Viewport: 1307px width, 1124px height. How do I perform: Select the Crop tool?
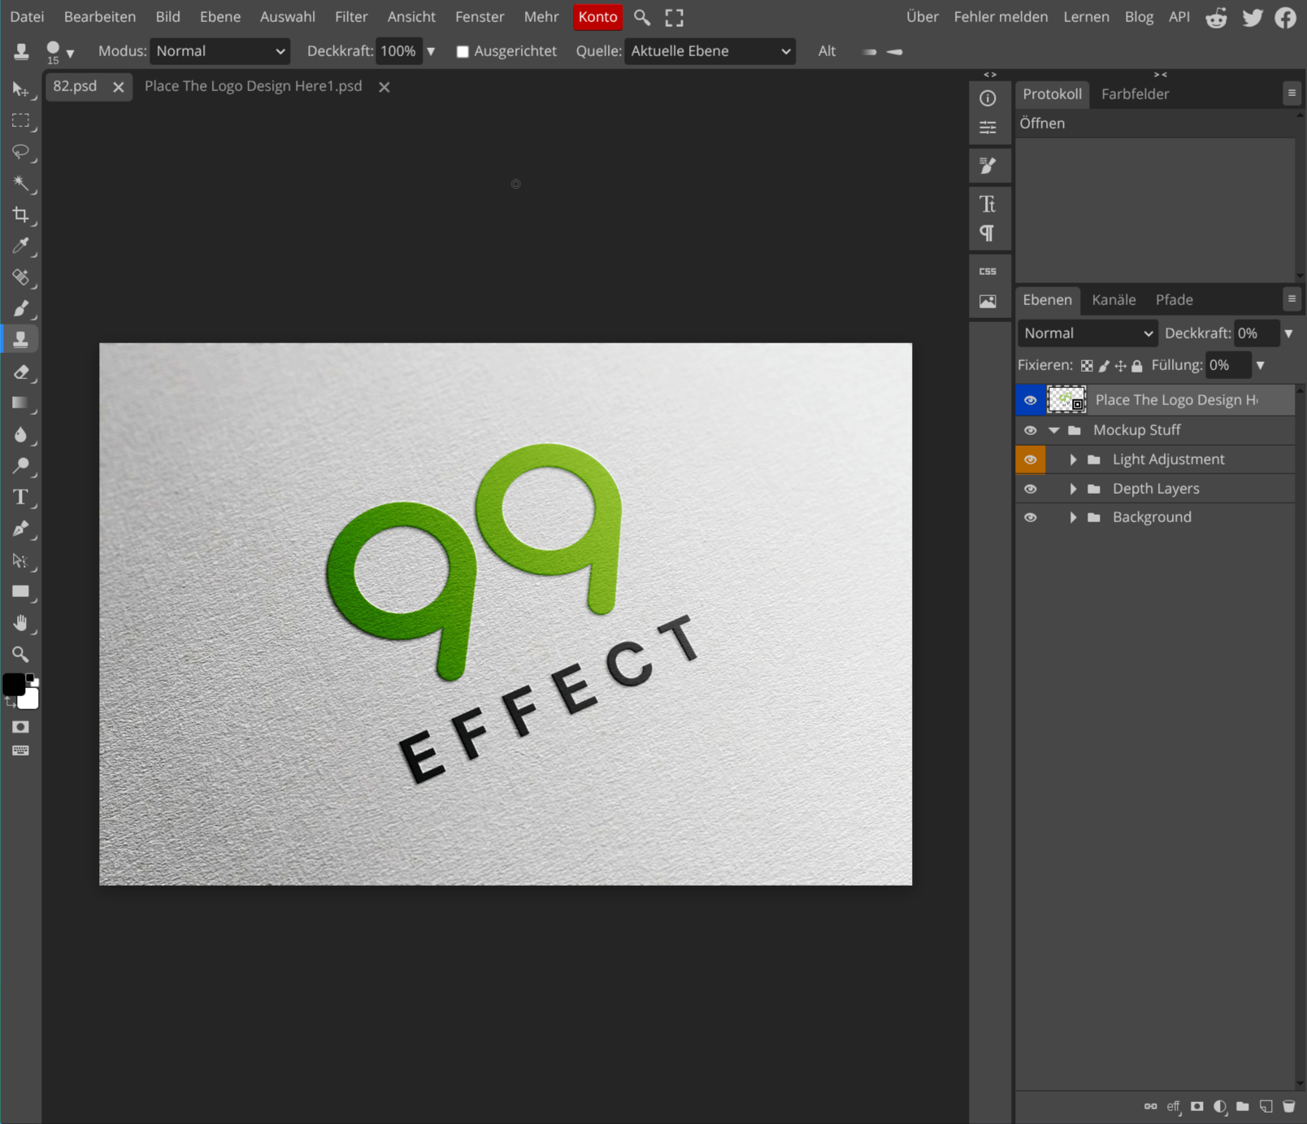coord(20,215)
